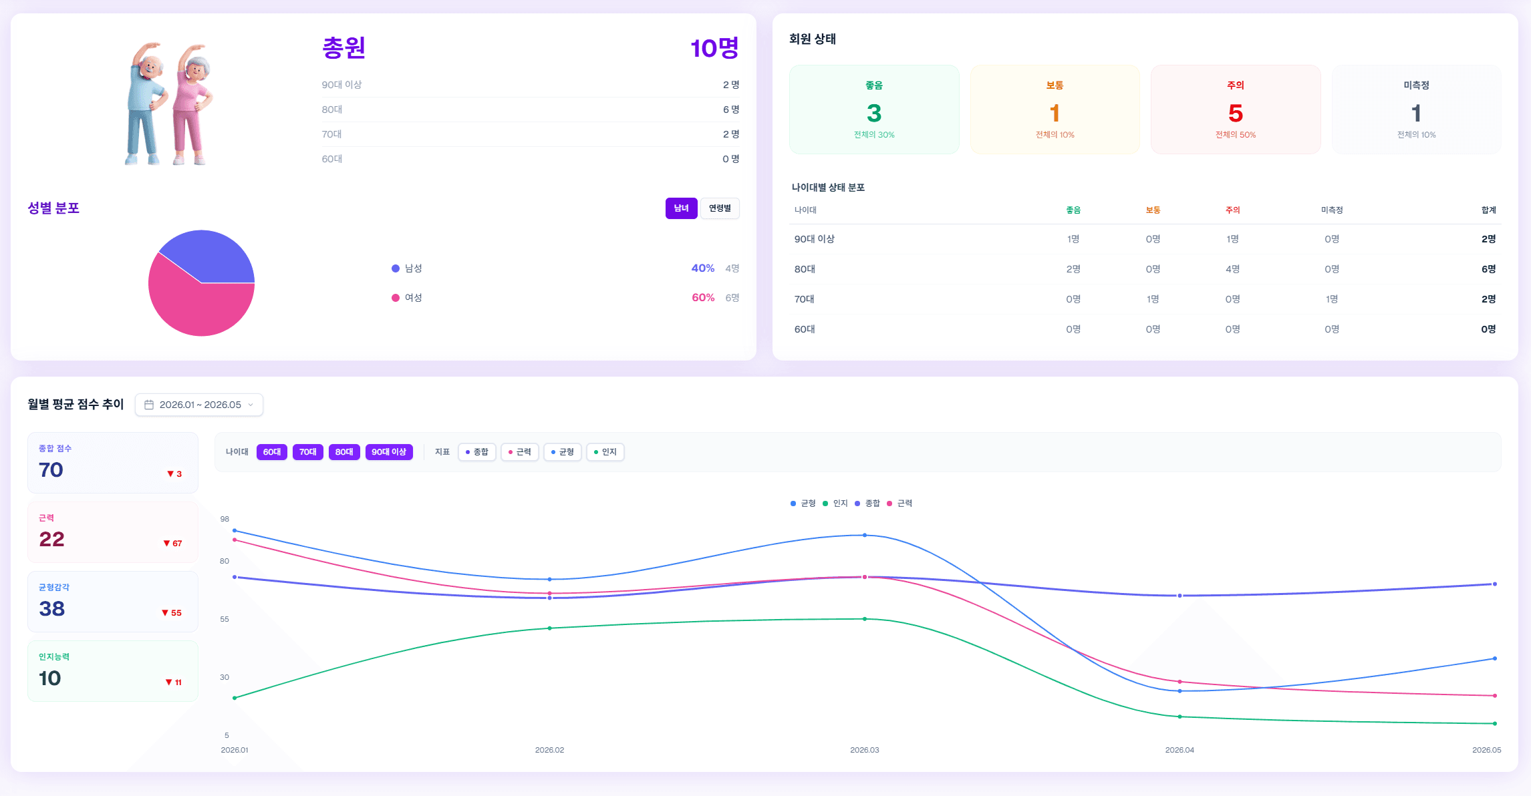Click the 균형 legend marker above chart

coord(793,504)
